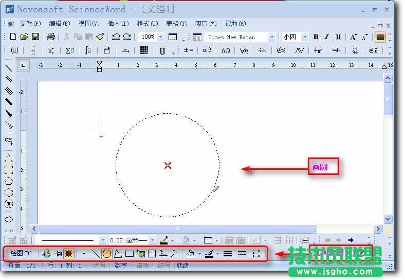
Task: Select the rectangle drawing tool
Action: click(x=129, y=254)
